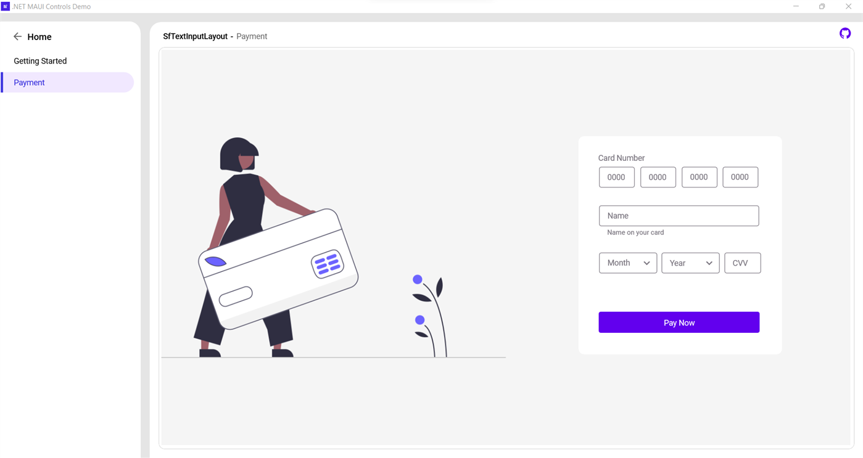Viewport: 863px width, 458px height.
Task: Click the back arrow next to Home
Action: tap(17, 37)
